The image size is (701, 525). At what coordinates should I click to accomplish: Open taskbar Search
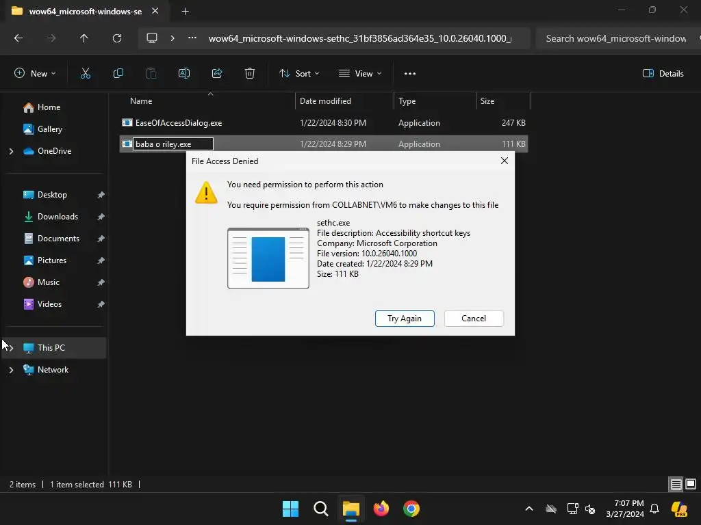321,509
